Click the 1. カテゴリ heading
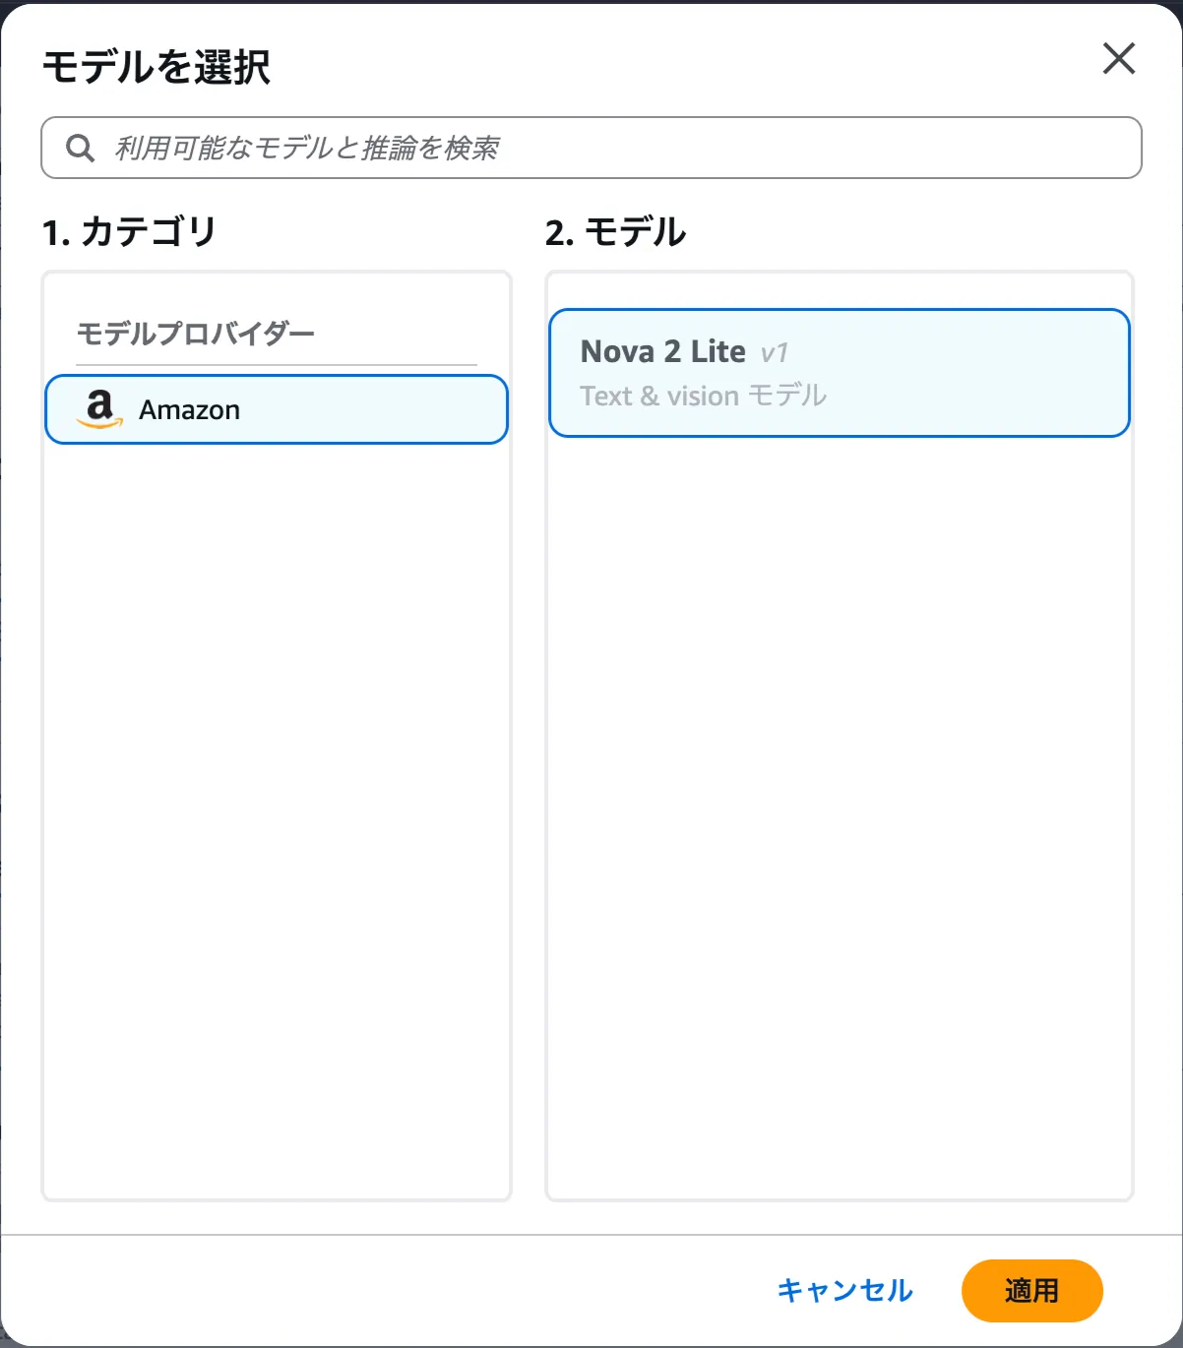The image size is (1183, 1348). coord(129,232)
